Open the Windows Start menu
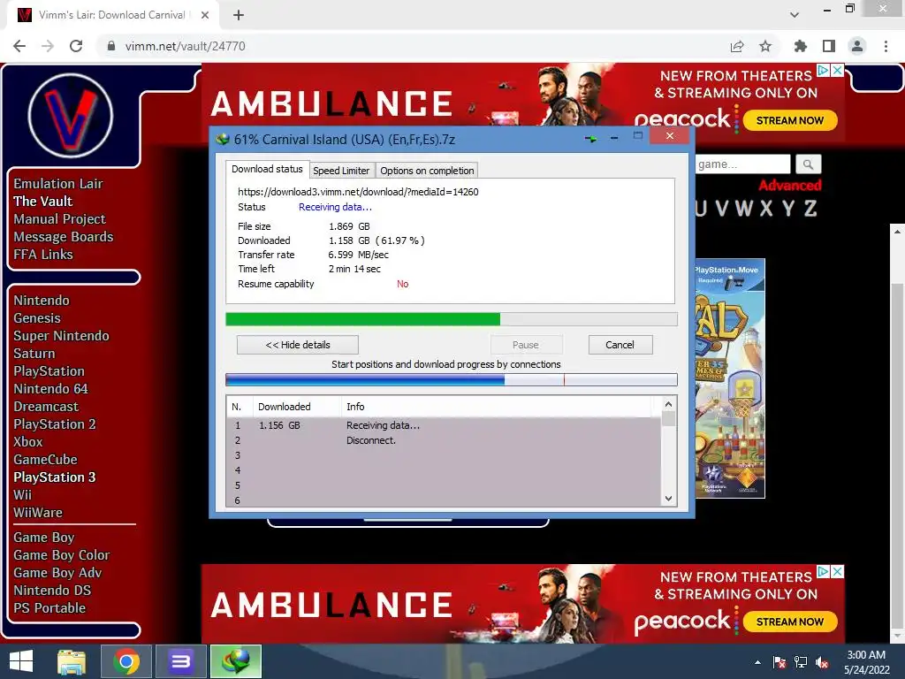 21,661
